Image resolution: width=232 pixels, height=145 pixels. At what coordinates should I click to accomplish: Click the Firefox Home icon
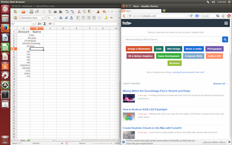click(x=229, y=16)
